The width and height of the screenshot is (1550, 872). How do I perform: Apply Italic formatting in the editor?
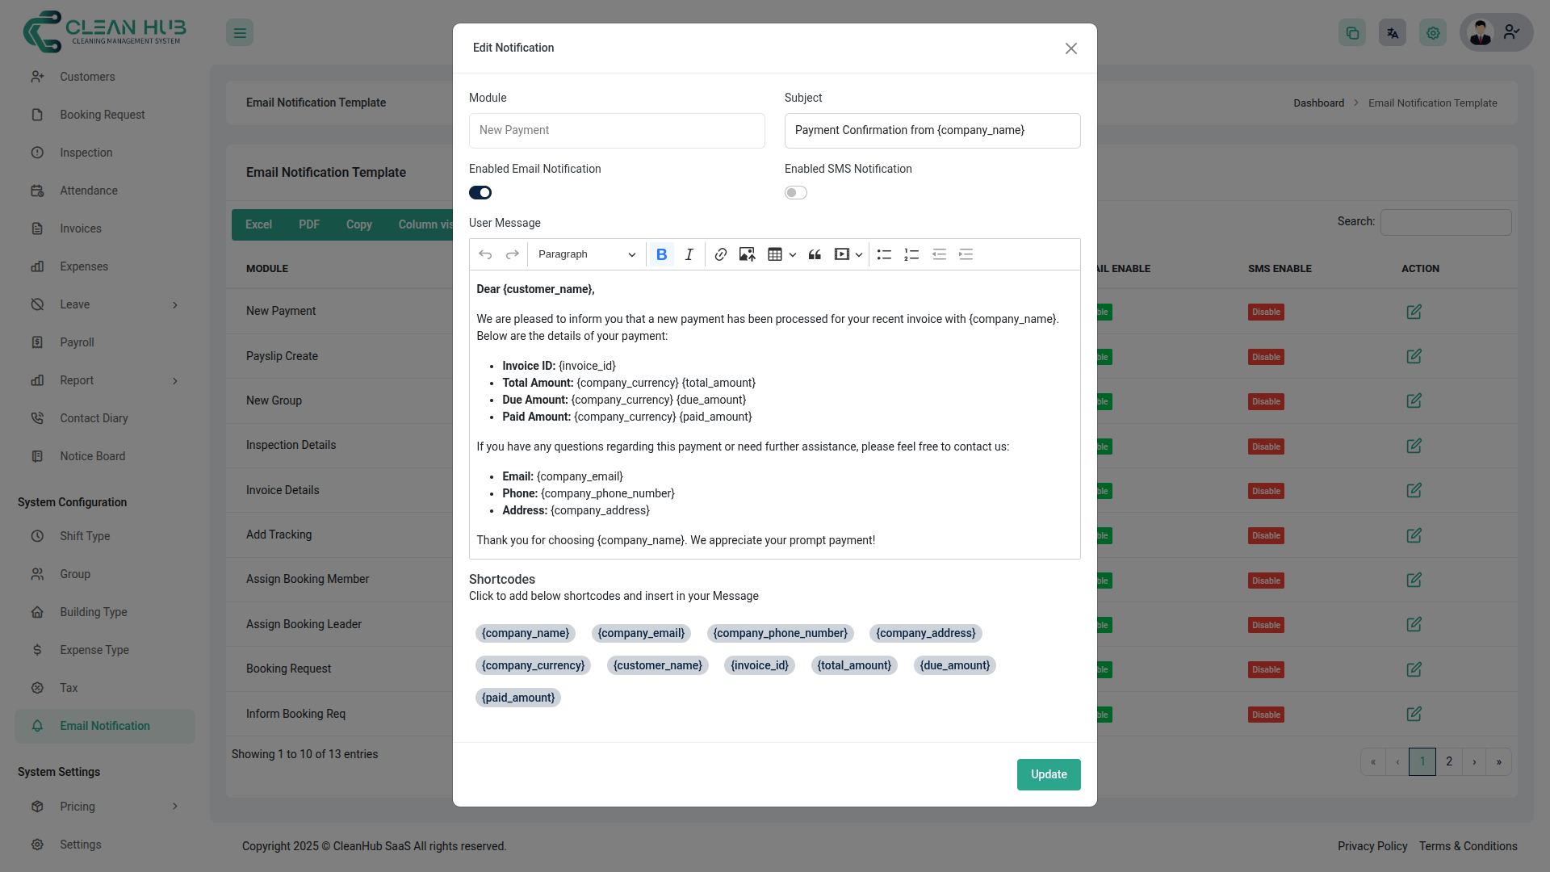click(x=689, y=254)
